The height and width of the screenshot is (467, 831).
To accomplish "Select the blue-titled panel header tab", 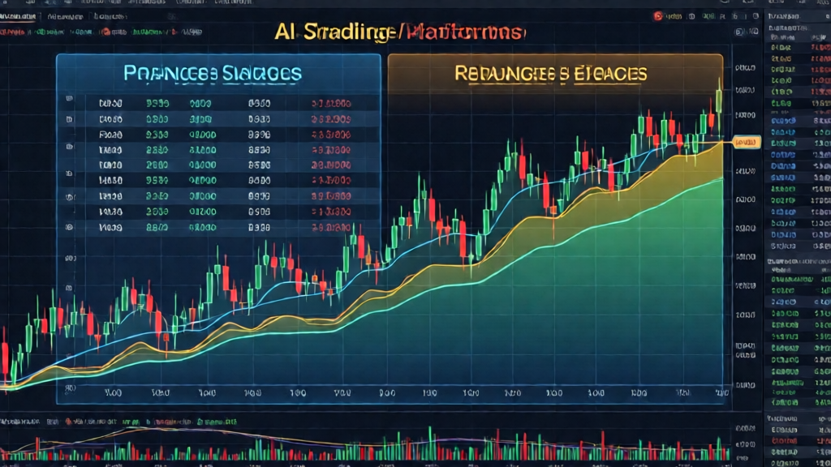I will (213, 73).
